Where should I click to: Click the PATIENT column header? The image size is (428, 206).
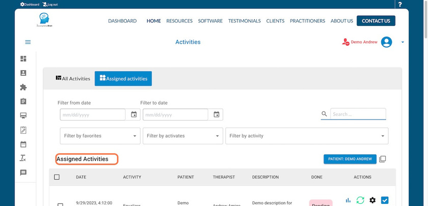(185, 177)
